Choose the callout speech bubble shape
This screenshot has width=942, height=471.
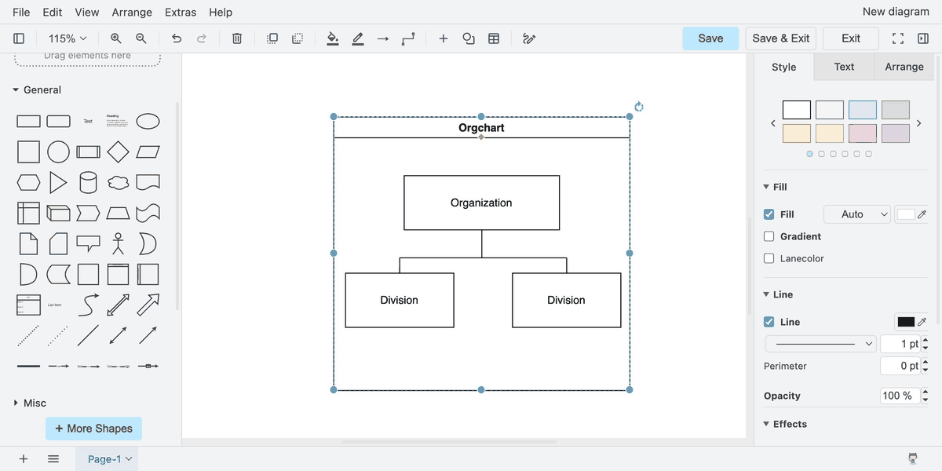pyautogui.click(x=88, y=243)
